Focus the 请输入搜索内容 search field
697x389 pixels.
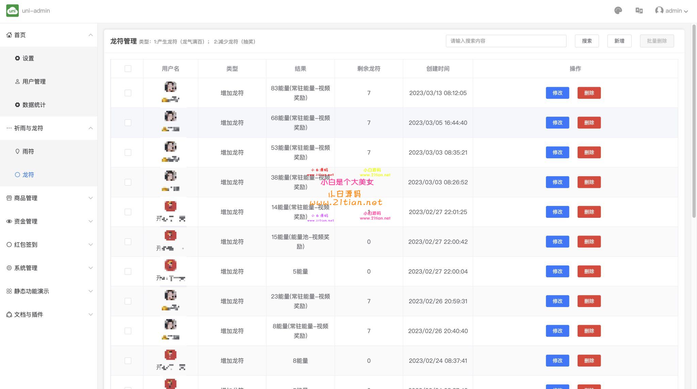pos(506,41)
